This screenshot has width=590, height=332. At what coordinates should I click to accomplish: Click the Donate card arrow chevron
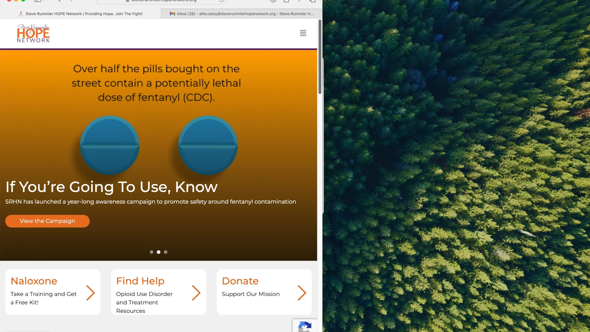click(x=302, y=293)
